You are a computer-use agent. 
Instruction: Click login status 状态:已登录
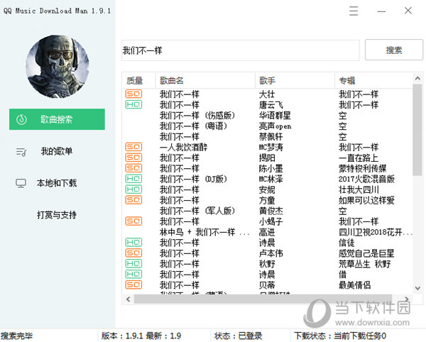pos(239,336)
